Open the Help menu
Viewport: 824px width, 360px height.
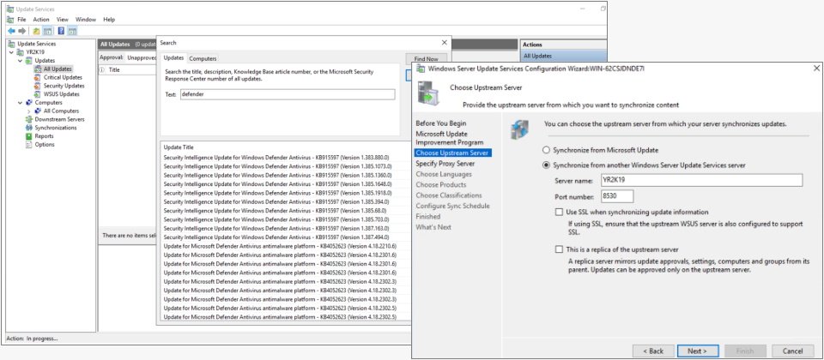[109, 20]
